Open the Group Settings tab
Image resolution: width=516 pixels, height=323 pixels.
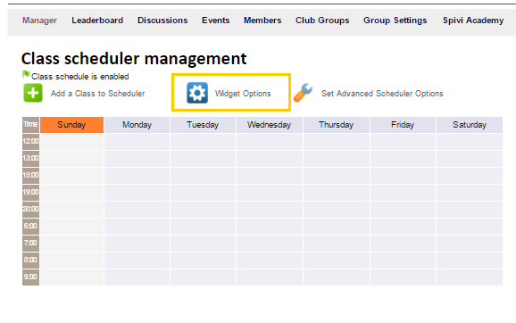pos(395,21)
